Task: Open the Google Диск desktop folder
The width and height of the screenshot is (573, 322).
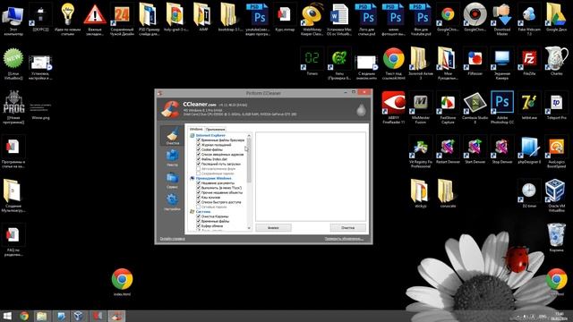Action: click(557, 18)
